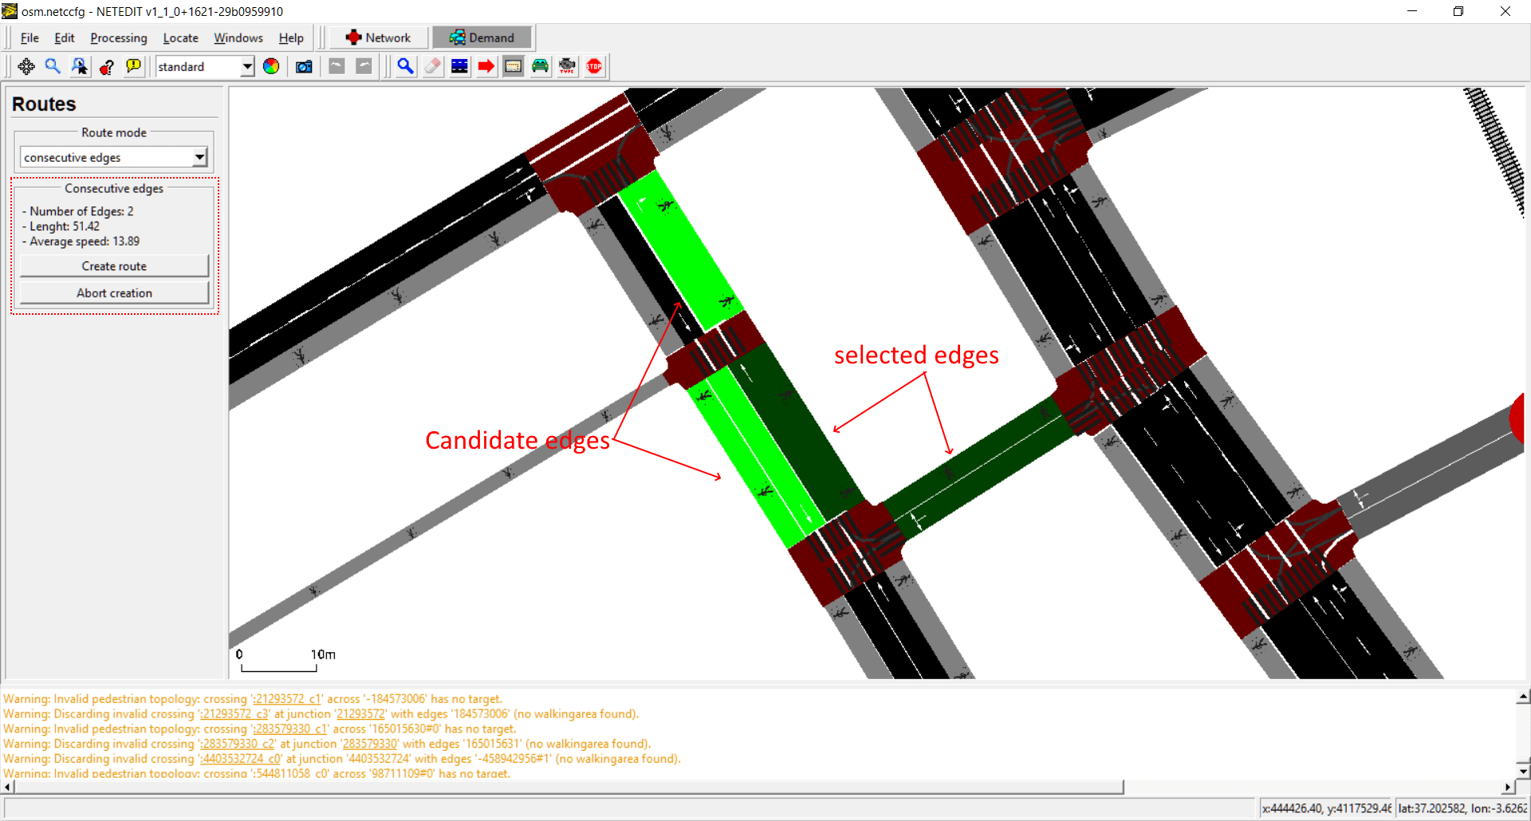Toggle the yellow tooltip speech bubble icon
The width and height of the screenshot is (1531, 821).
(x=133, y=67)
